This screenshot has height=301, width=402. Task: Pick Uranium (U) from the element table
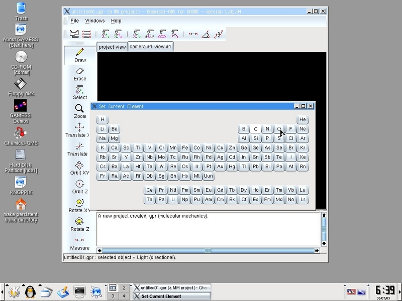click(173, 200)
